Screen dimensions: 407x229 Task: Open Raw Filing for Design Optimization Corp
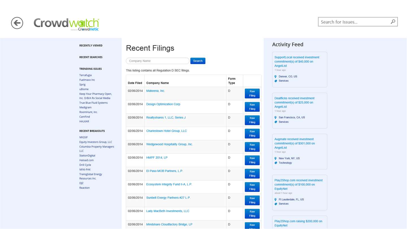point(252,107)
